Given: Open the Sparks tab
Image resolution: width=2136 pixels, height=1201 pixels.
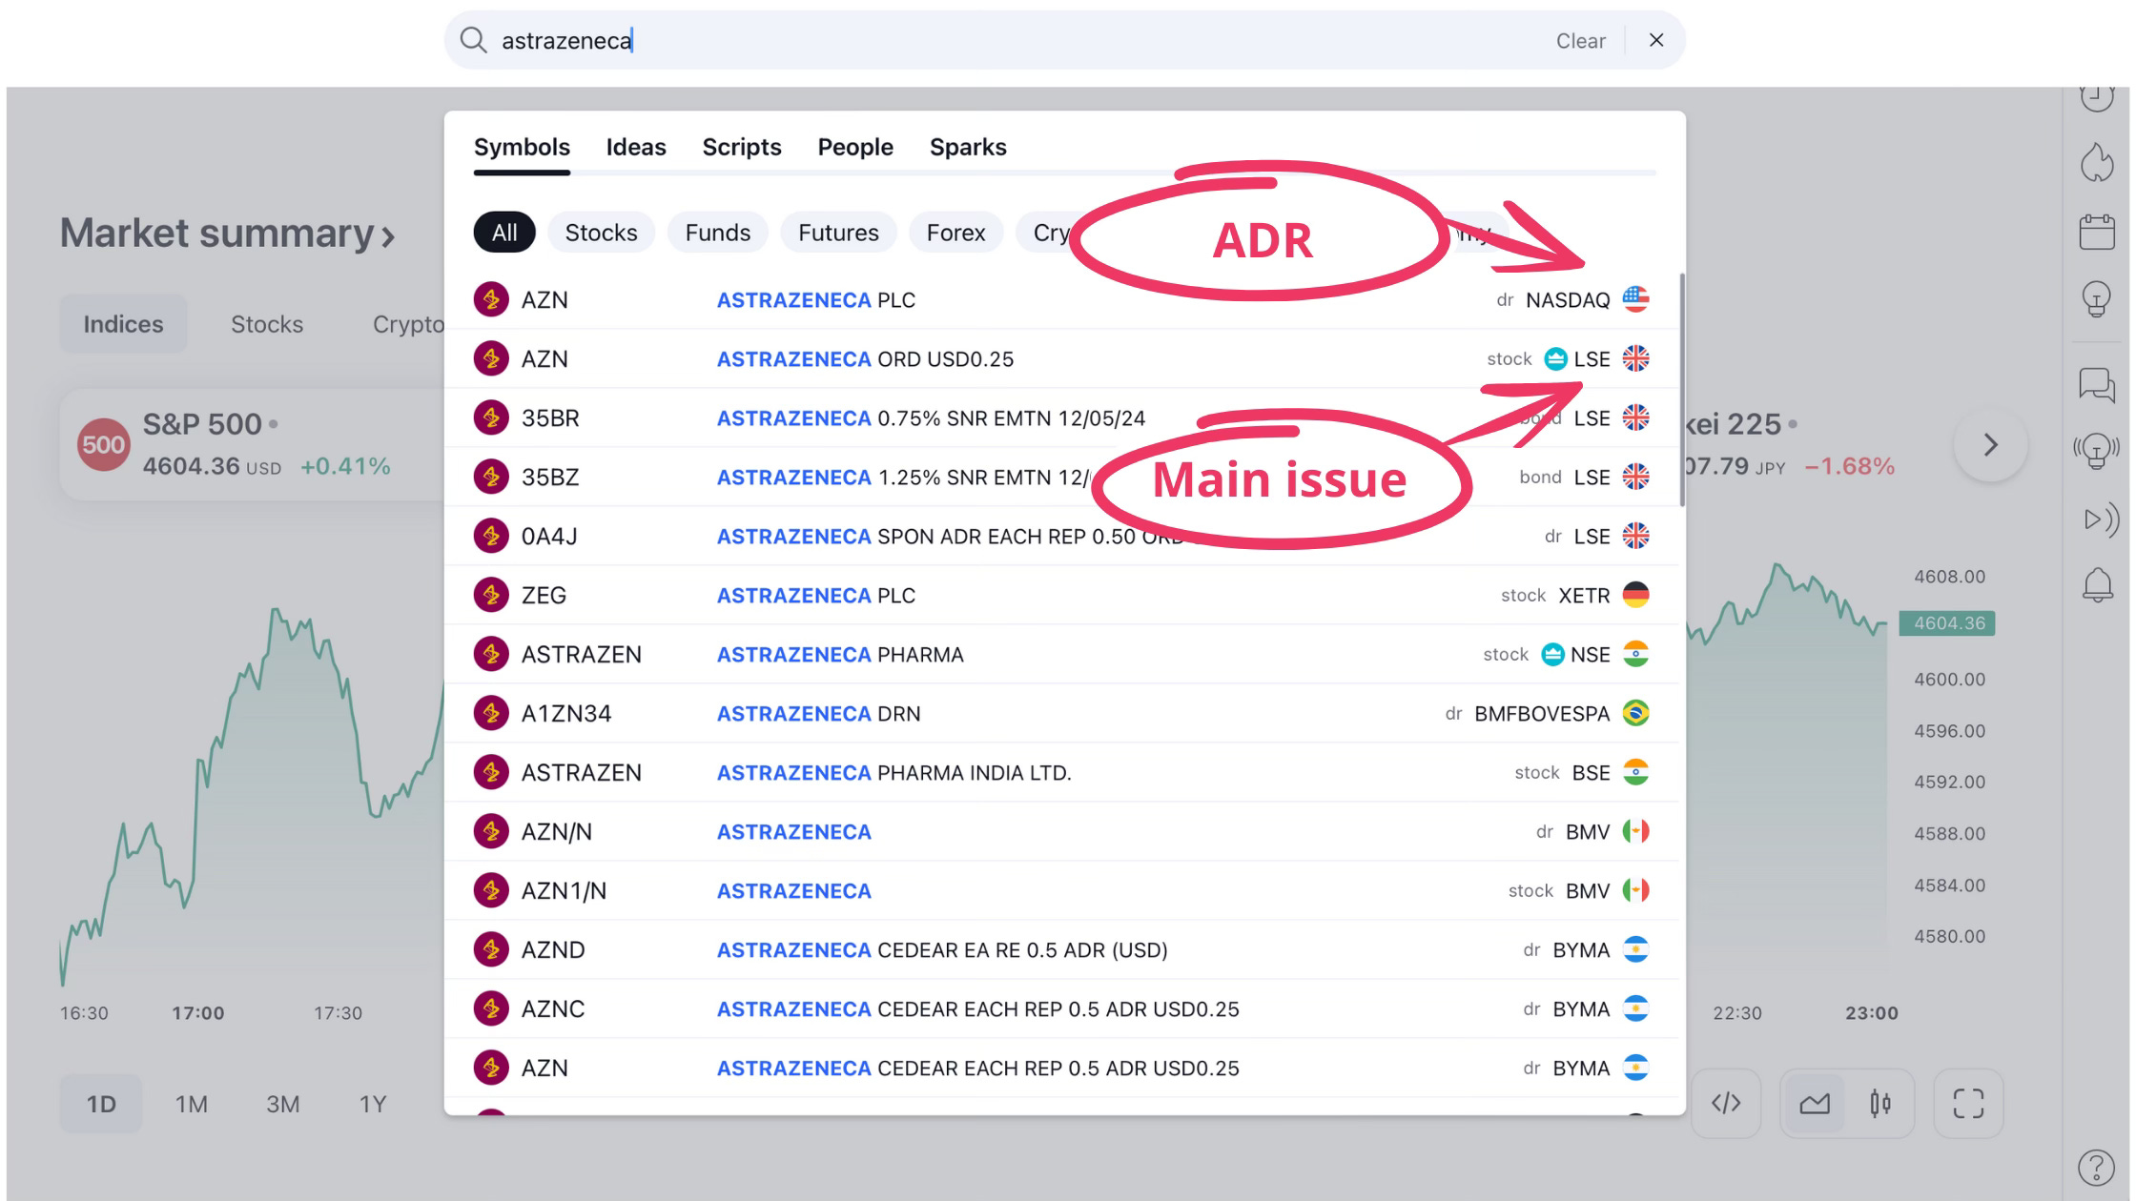Looking at the screenshot, I should click(x=968, y=147).
